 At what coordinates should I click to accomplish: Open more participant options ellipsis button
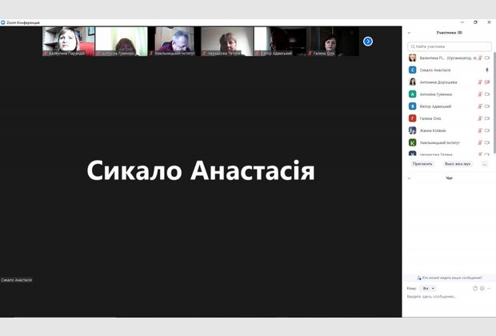484,164
